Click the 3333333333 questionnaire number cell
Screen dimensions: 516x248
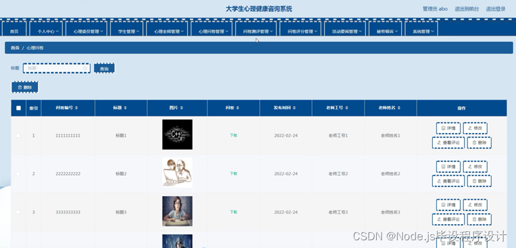tap(68, 212)
